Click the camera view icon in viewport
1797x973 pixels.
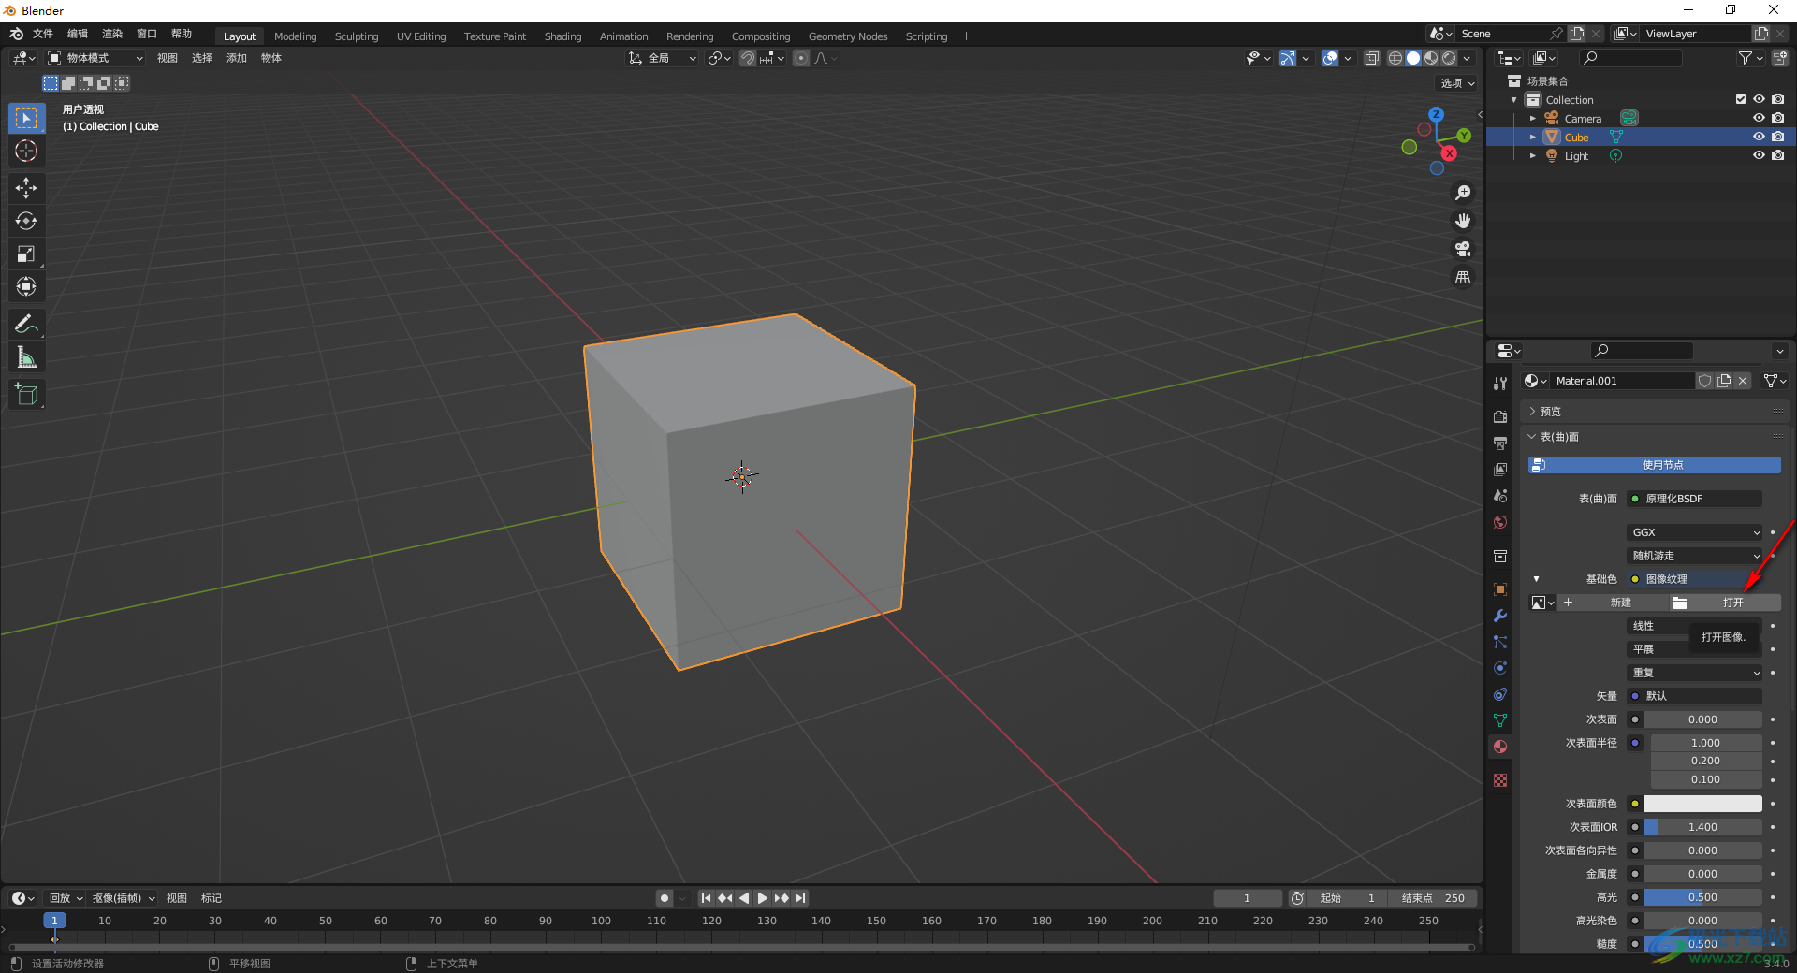click(1463, 249)
